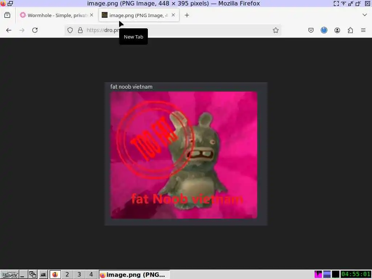The width and height of the screenshot is (372, 279).
Task: Click the magenta CPU monitor applet
Action: (318, 274)
